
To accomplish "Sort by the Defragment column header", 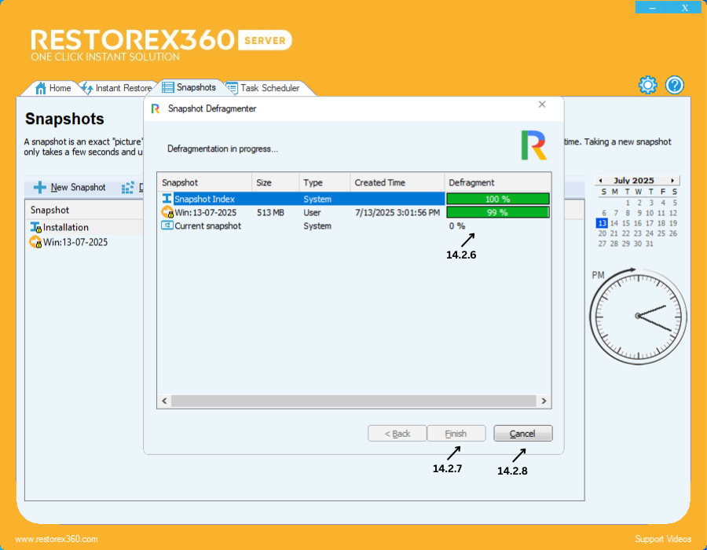I will coord(498,182).
